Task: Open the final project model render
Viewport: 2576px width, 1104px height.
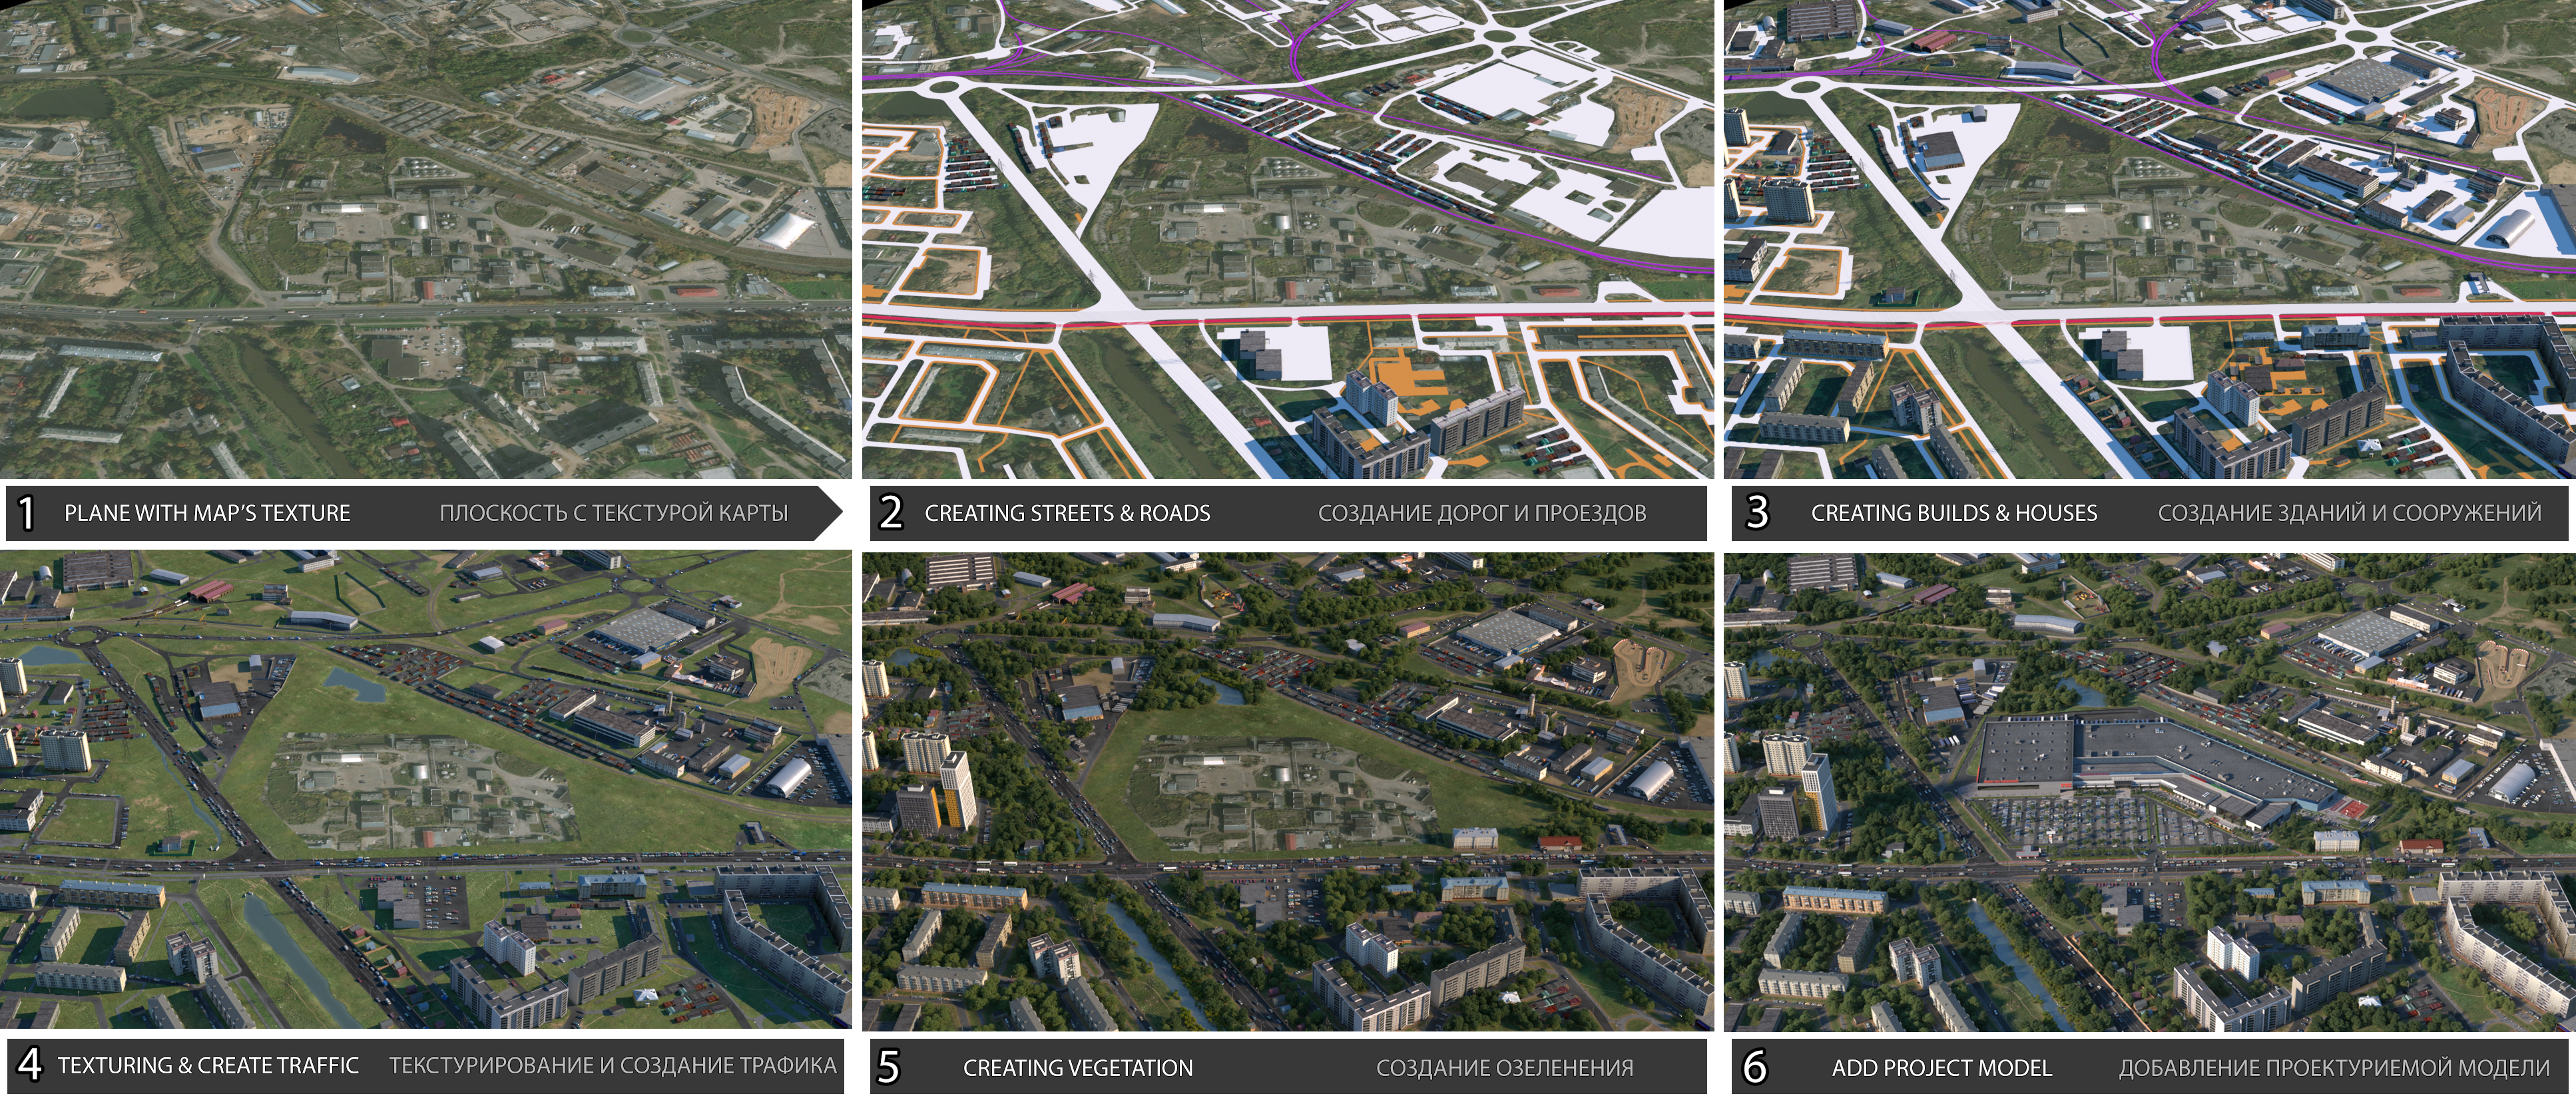Action: (x=2149, y=789)
